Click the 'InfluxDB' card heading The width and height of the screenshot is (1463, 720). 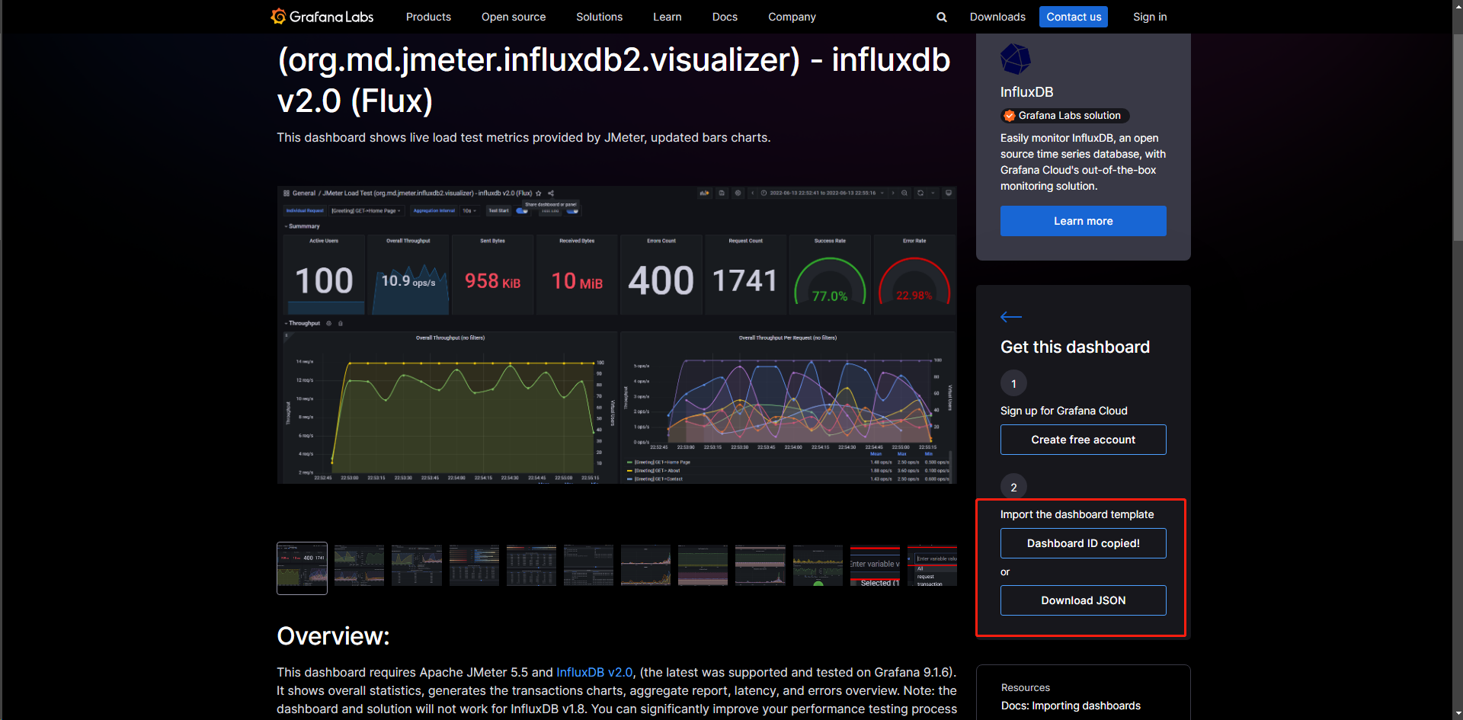tap(1026, 92)
